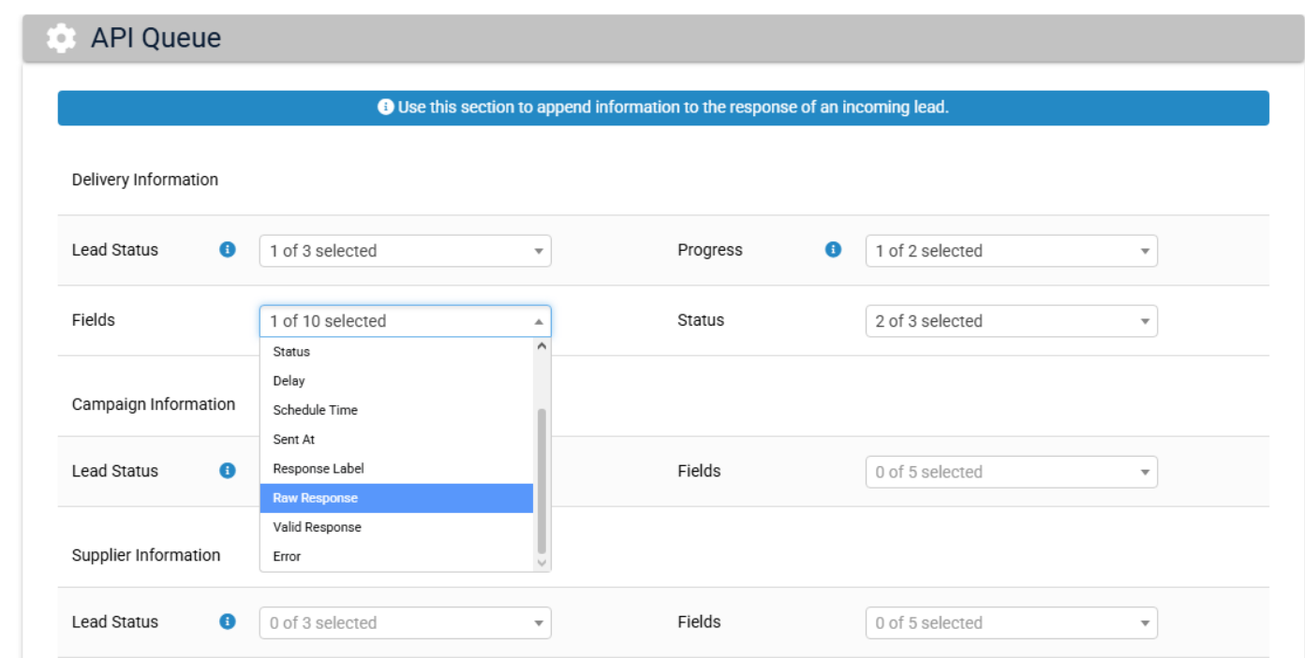This screenshot has width=1305, height=658.
Task: Click info icon beside Progress label
Action: (x=833, y=250)
